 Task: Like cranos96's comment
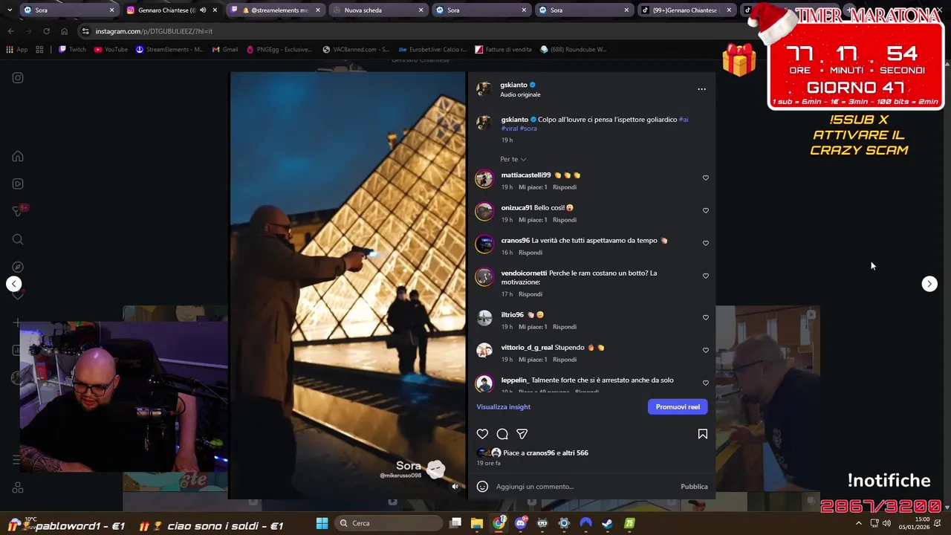tap(706, 243)
